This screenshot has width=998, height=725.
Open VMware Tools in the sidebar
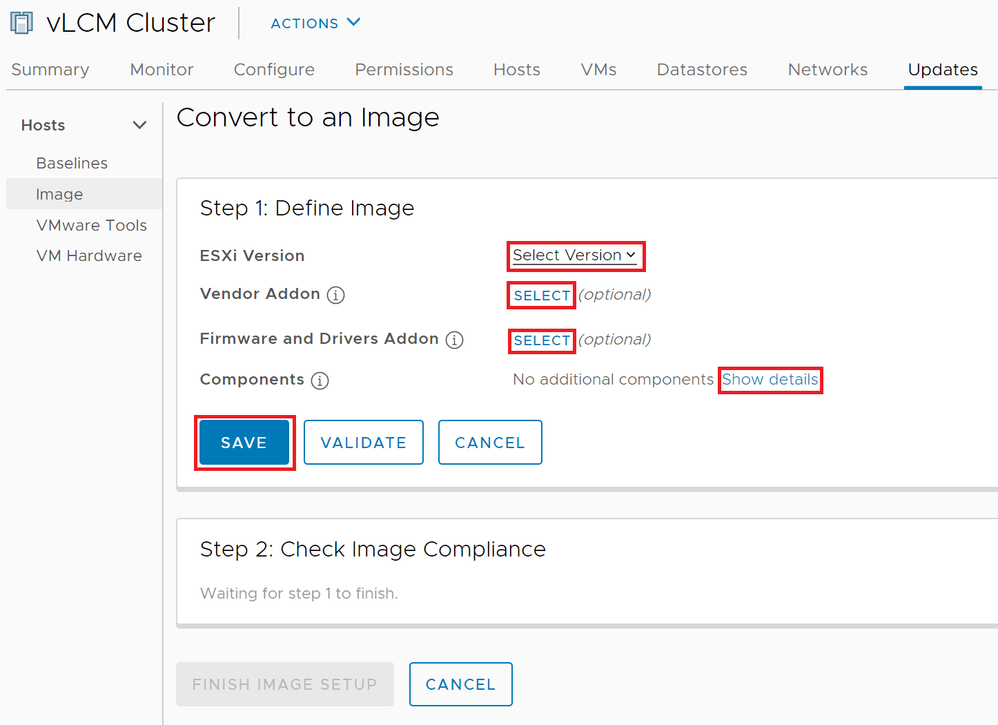[91, 225]
